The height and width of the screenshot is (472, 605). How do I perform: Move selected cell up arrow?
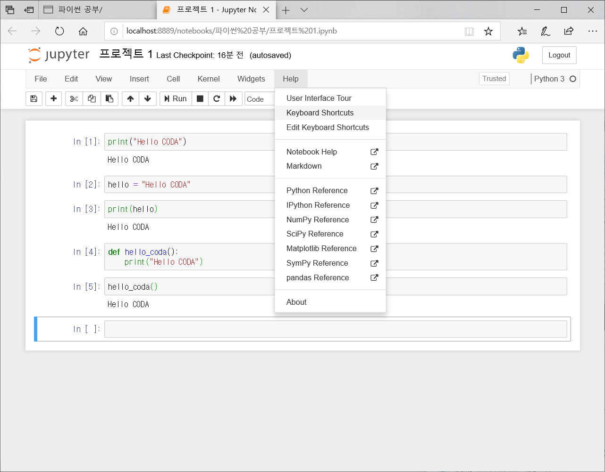tap(131, 99)
